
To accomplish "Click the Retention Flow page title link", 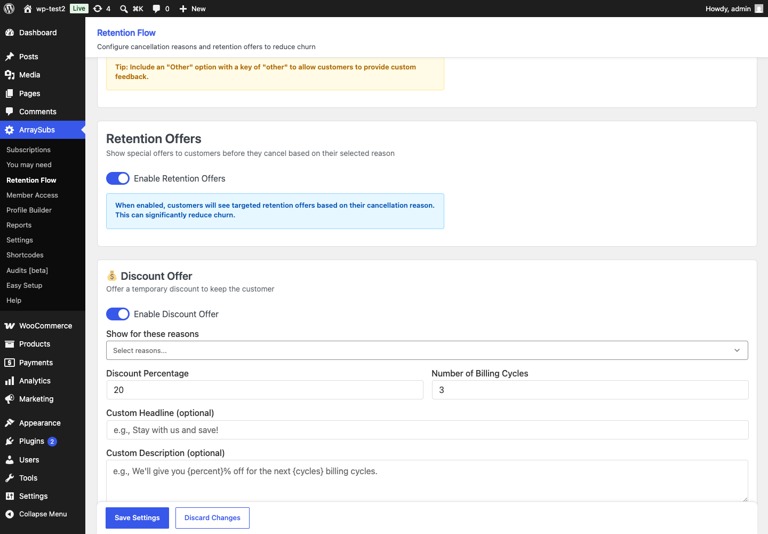I will click(x=126, y=33).
